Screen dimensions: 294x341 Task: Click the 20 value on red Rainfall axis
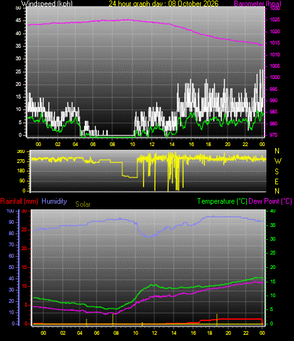pos(24,249)
